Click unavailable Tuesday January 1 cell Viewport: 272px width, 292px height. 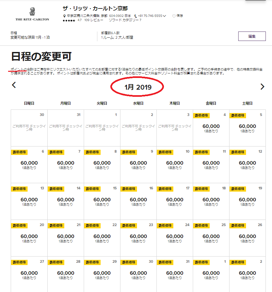coord(102,128)
